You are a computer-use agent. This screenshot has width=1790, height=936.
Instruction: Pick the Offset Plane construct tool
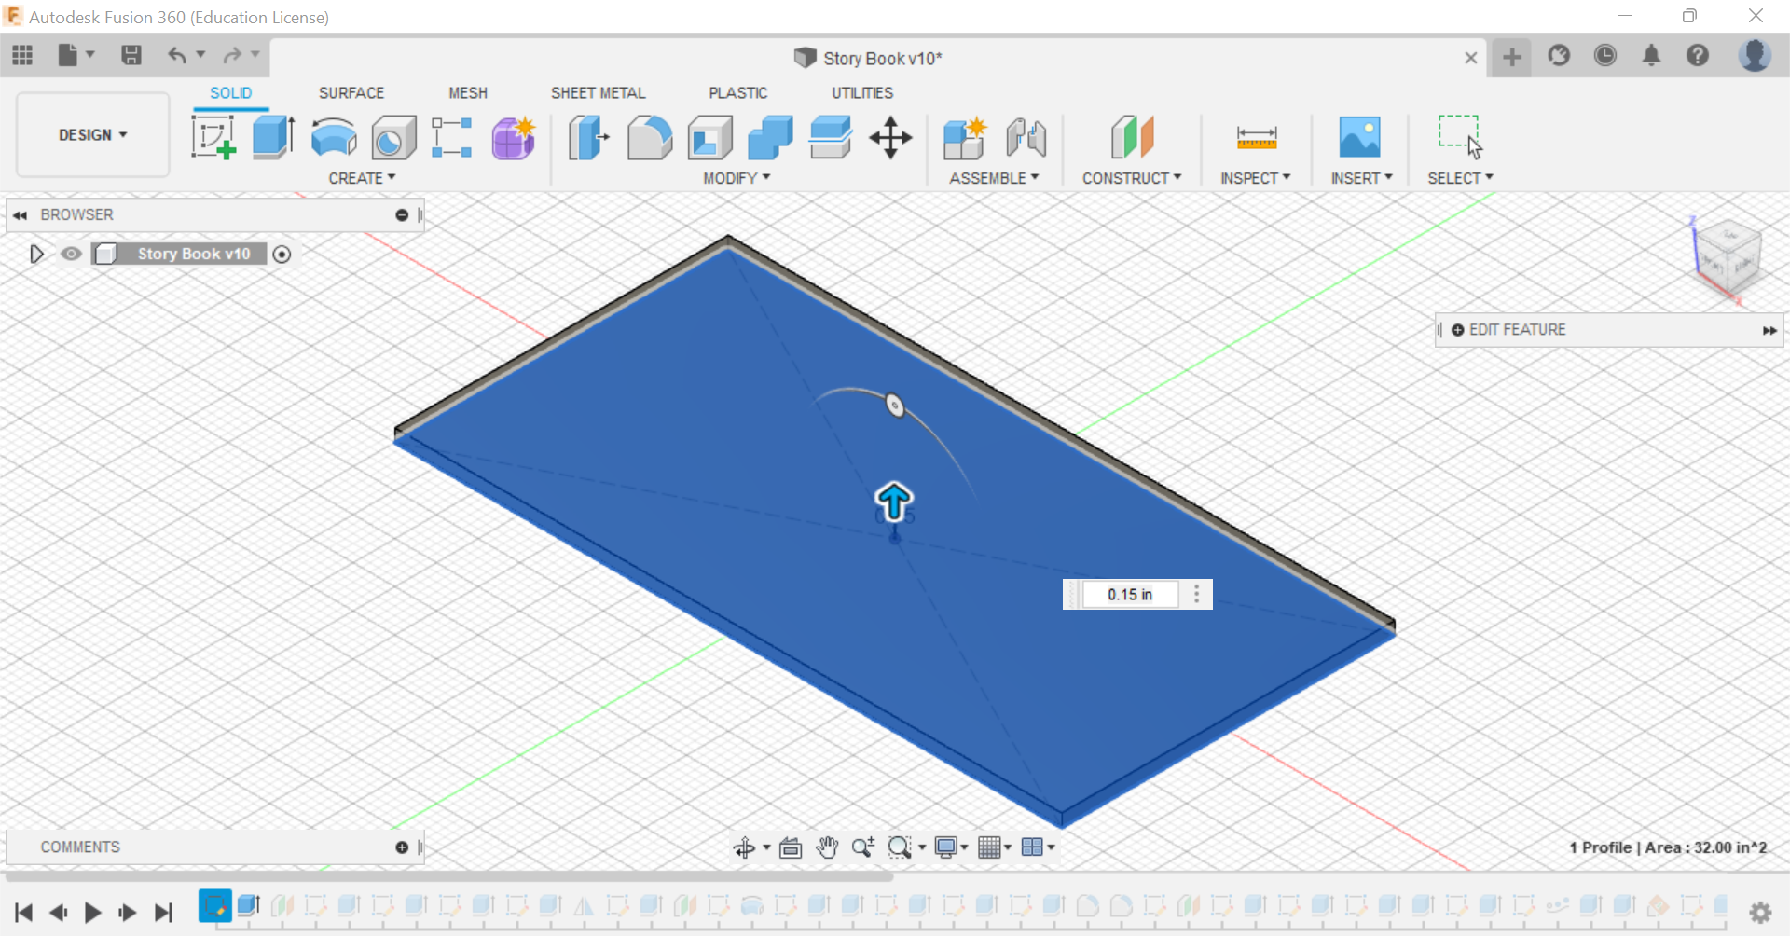1133,138
